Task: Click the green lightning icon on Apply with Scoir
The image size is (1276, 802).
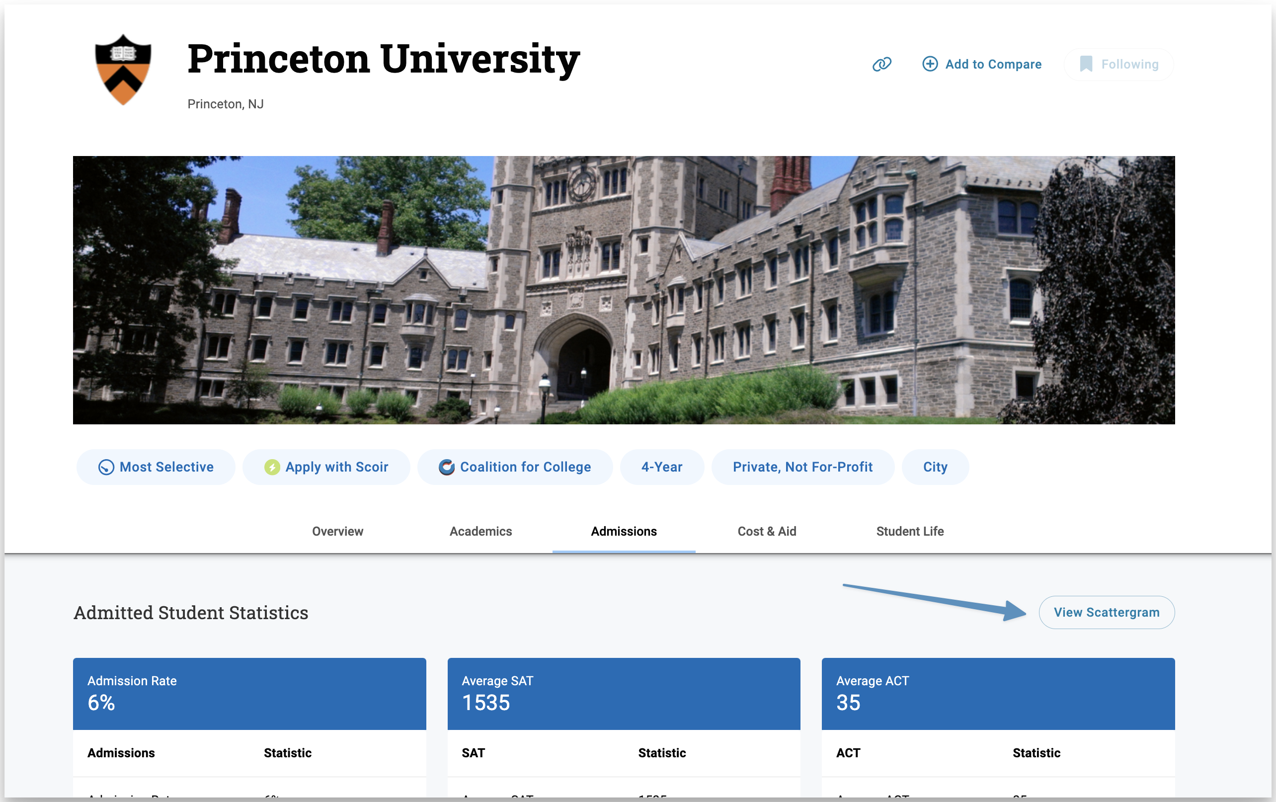Action: (272, 467)
